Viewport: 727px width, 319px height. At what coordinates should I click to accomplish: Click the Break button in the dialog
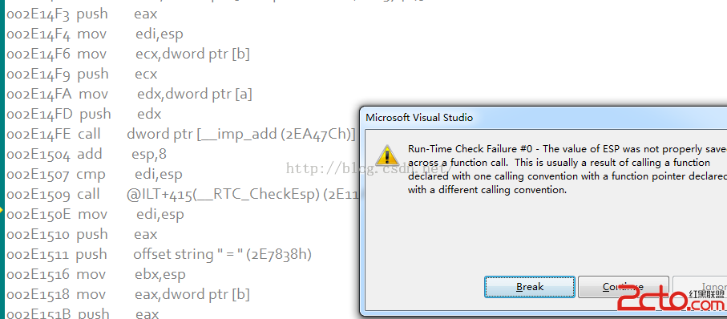click(530, 287)
